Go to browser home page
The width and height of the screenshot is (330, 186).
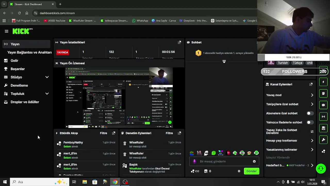[x=27, y=13]
